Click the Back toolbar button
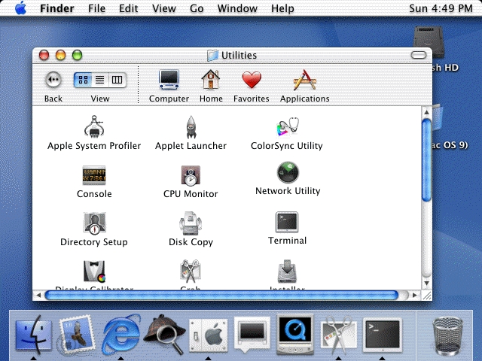This screenshot has width=482, height=361. (53, 80)
